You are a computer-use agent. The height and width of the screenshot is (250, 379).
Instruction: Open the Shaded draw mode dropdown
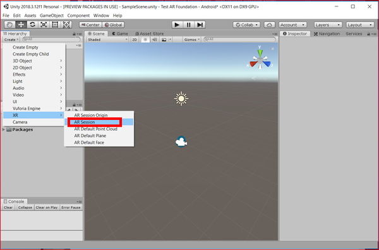pyautogui.click(x=107, y=40)
